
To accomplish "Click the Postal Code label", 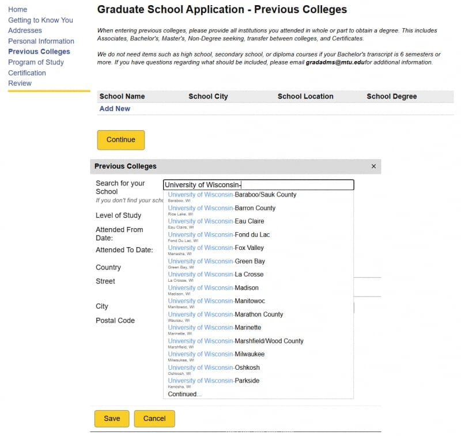I will pyautogui.click(x=115, y=321).
